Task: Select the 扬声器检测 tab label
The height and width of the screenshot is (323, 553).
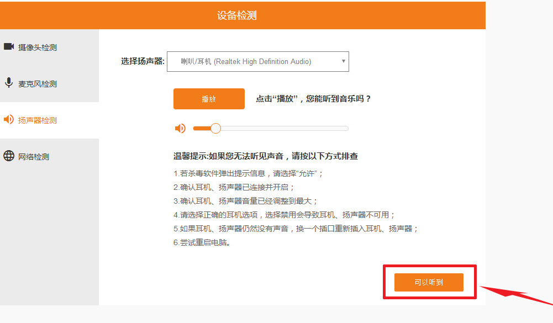Action: 38,120
